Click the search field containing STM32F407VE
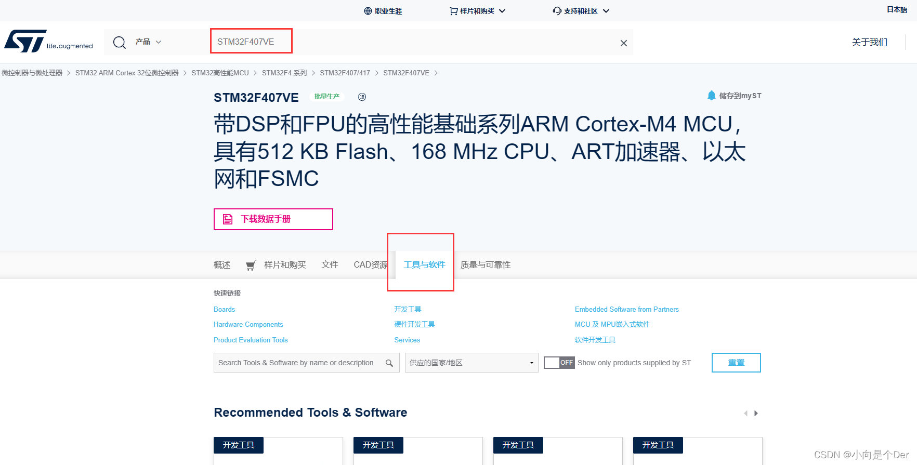 point(411,42)
